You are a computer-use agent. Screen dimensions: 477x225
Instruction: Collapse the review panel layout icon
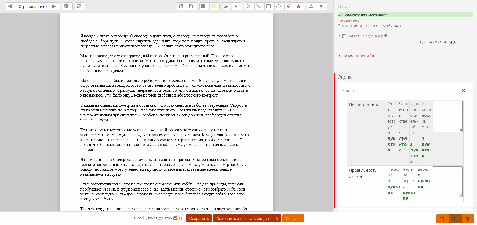pos(442,219)
